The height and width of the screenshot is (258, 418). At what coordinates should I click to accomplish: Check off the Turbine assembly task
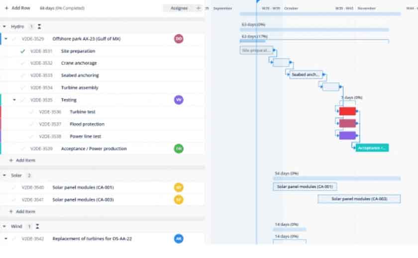(23, 87)
